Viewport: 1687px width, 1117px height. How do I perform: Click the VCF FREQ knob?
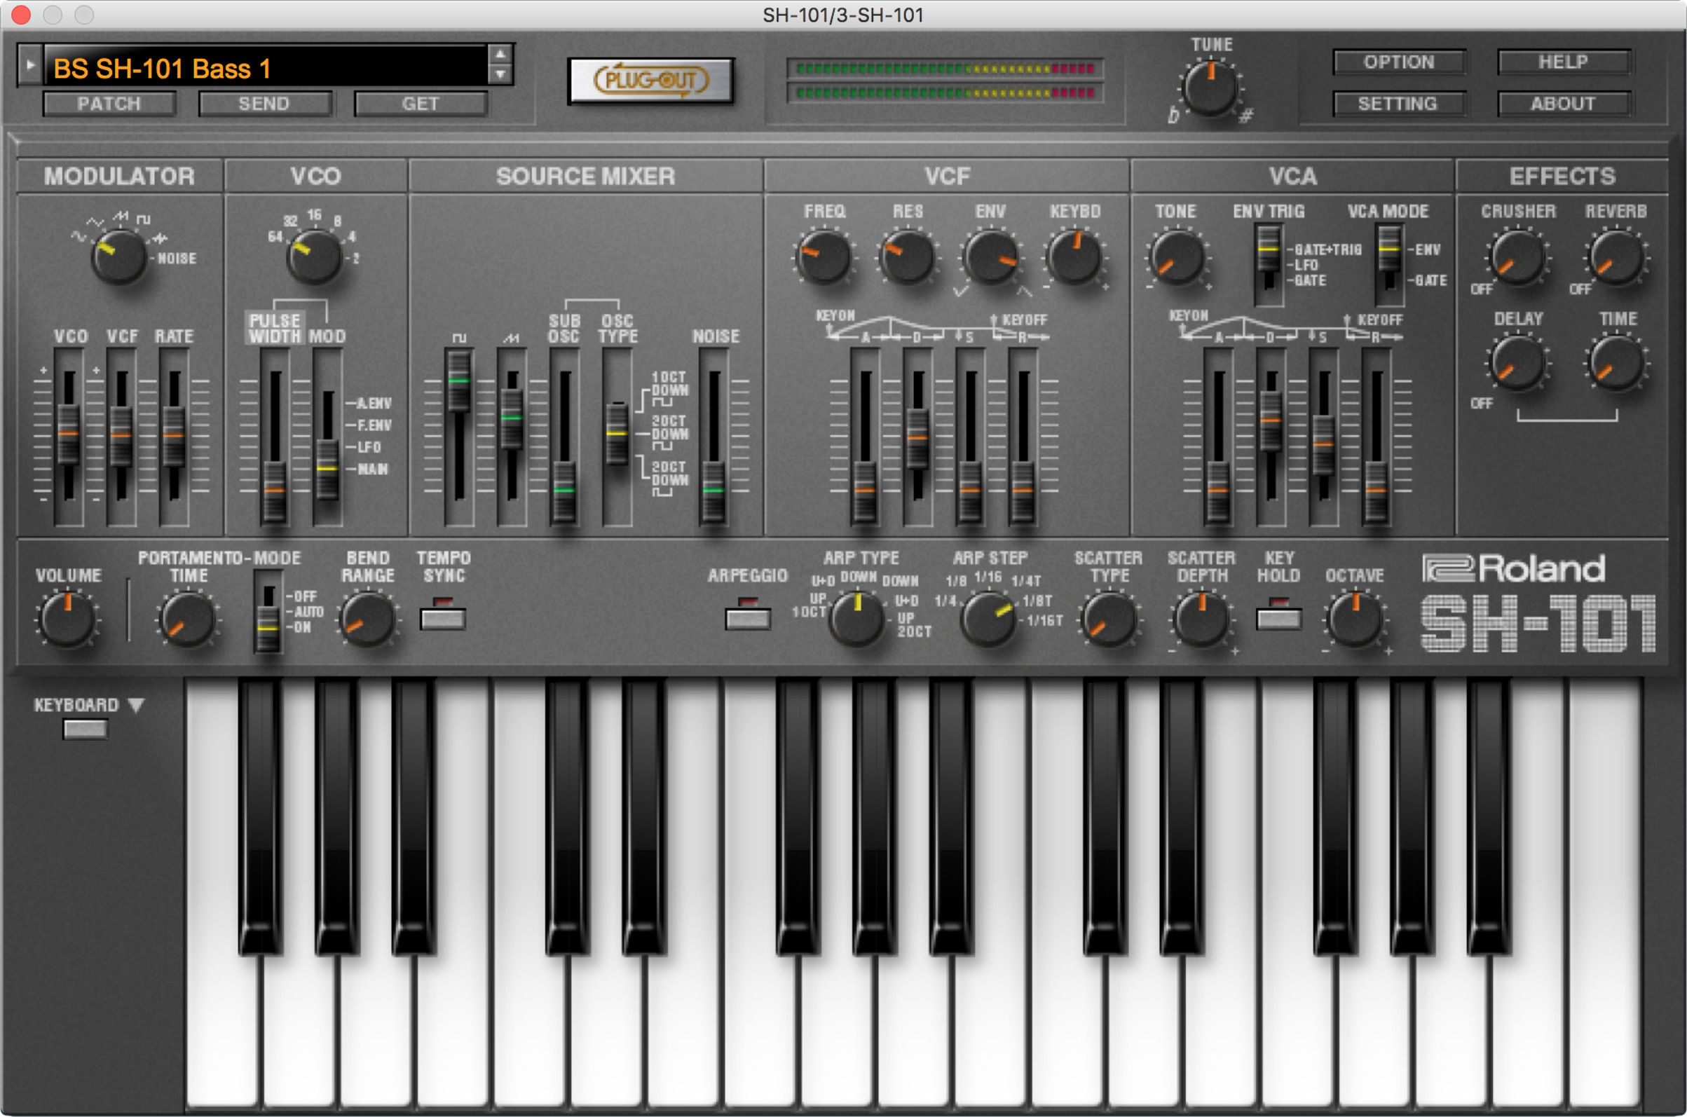pos(824,256)
